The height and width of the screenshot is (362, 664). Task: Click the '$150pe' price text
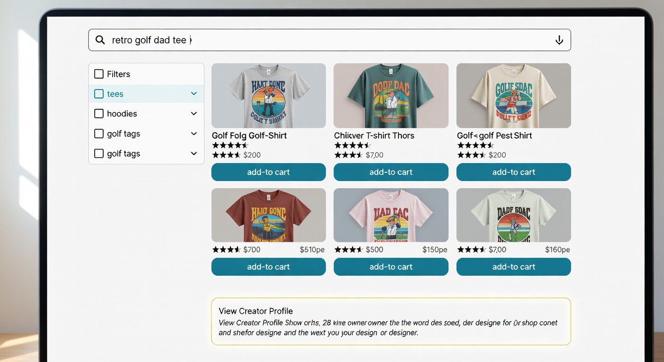coord(435,250)
